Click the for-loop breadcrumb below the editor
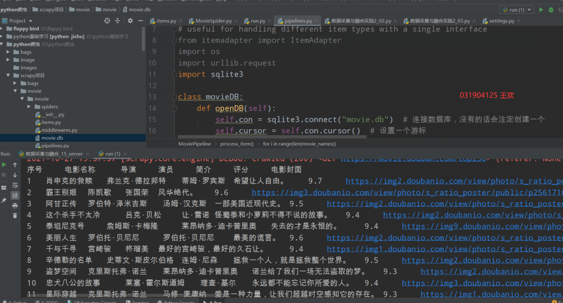Screen dimensions: 563x303 click(299, 144)
